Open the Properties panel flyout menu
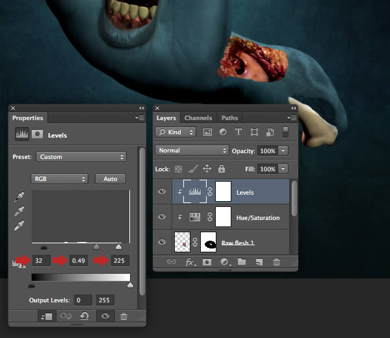This screenshot has height=338, width=390. click(x=140, y=117)
